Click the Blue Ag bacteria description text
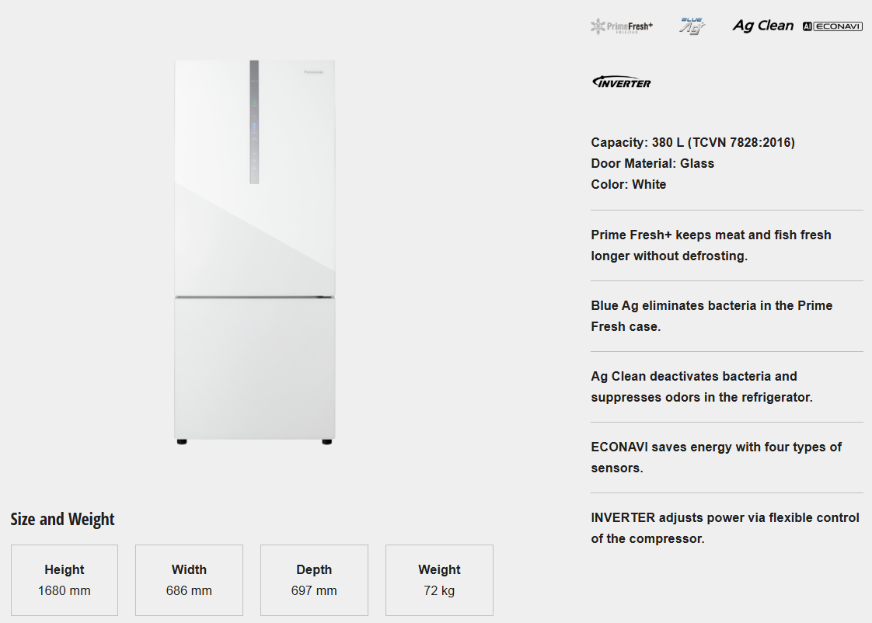Viewport: 872px width, 623px height. point(710,316)
